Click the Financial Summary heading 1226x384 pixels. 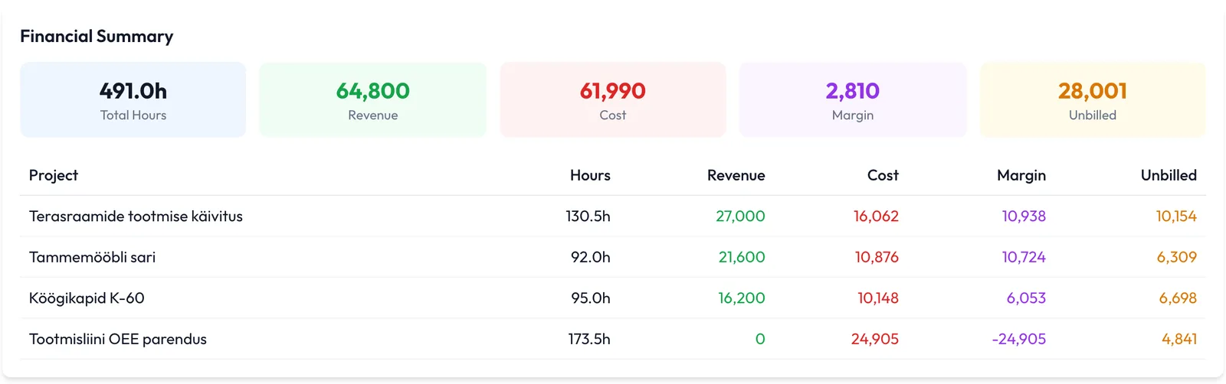97,36
